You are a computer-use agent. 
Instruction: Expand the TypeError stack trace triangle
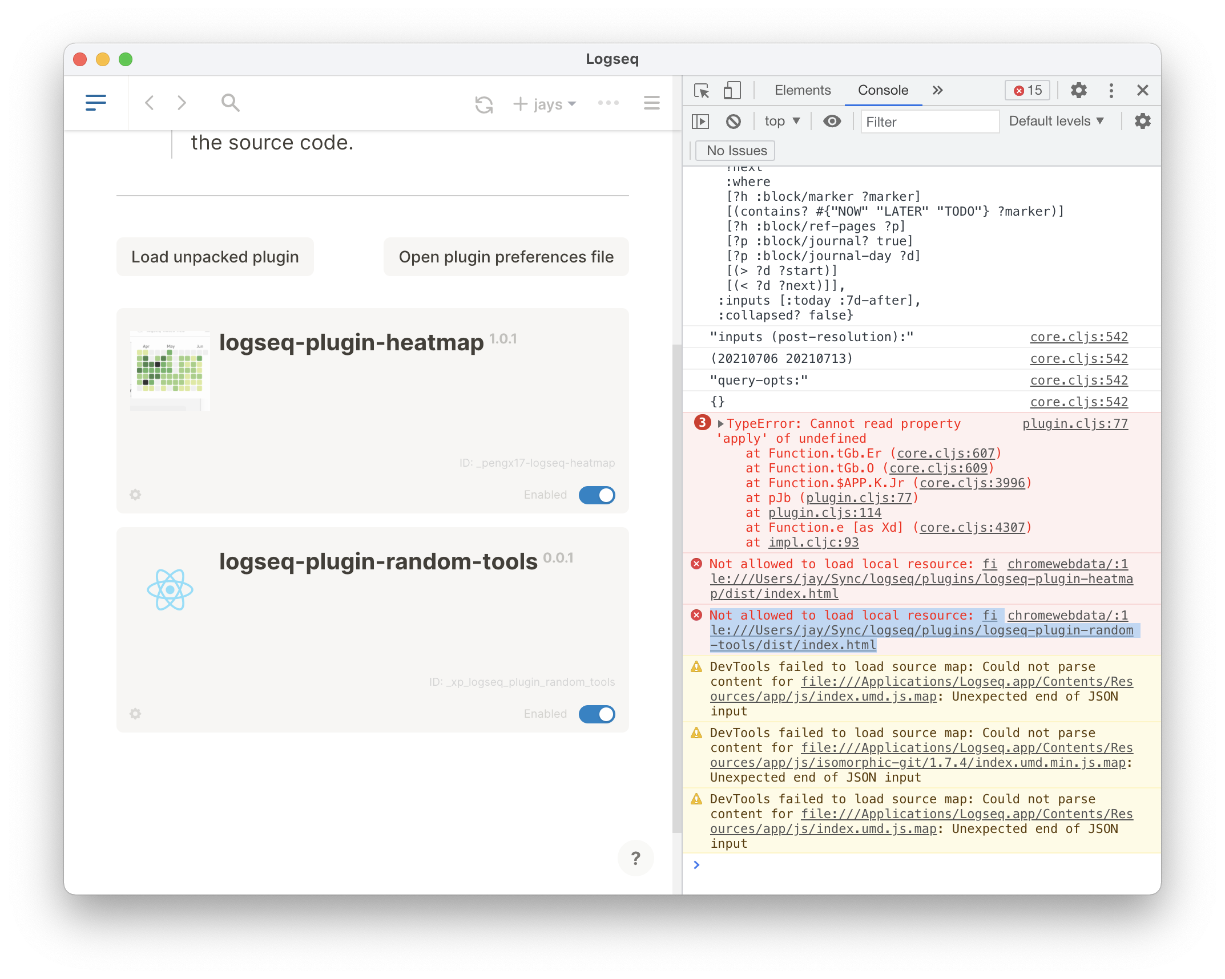coord(720,423)
